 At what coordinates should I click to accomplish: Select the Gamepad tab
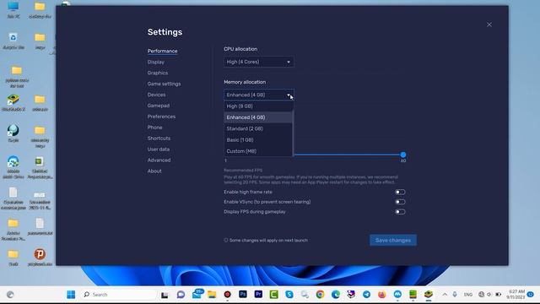pyautogui.click(x=159, y=106)
